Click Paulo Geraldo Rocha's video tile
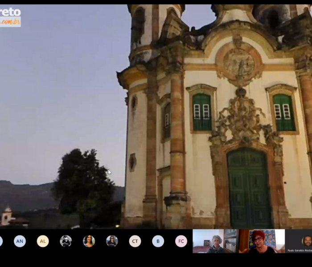Viewport: 312px width, 267px height. click(x=300, y=240)
